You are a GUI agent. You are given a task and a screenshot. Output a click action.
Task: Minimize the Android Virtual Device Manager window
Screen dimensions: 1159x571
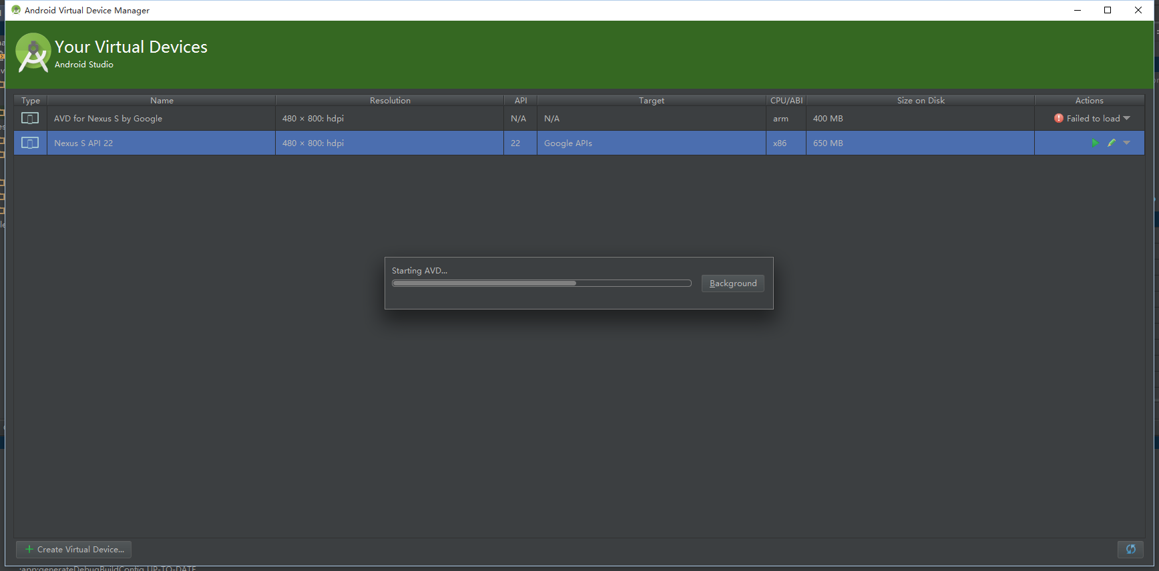(1078, 10)
